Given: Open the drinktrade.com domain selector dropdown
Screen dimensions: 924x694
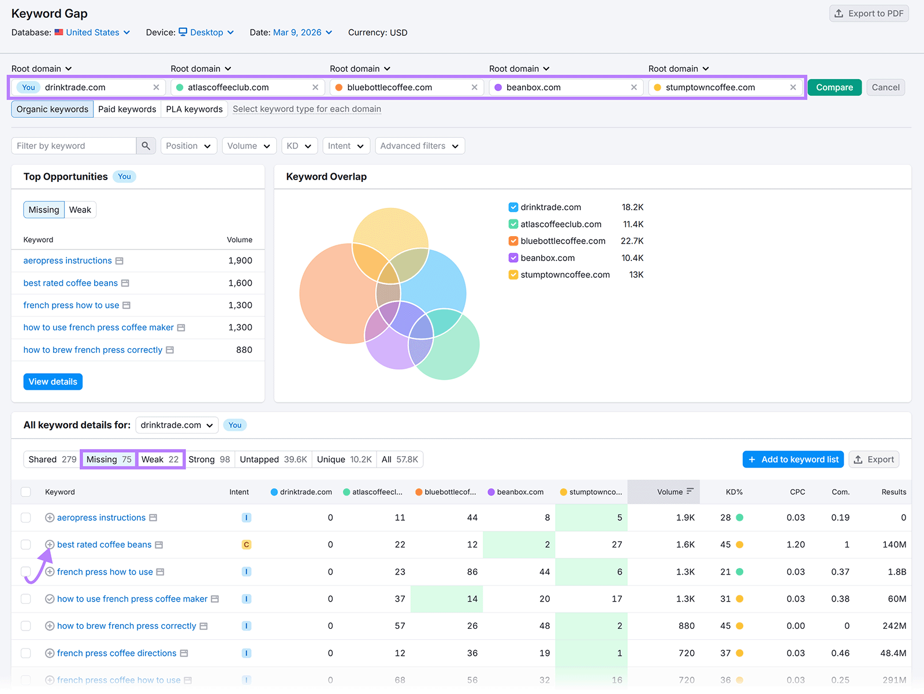Looking at the screenshot, I should (x=177, y=425).
